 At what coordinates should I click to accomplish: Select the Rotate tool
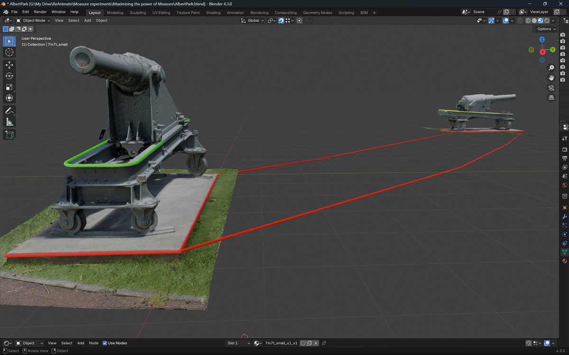click(9, 76)
